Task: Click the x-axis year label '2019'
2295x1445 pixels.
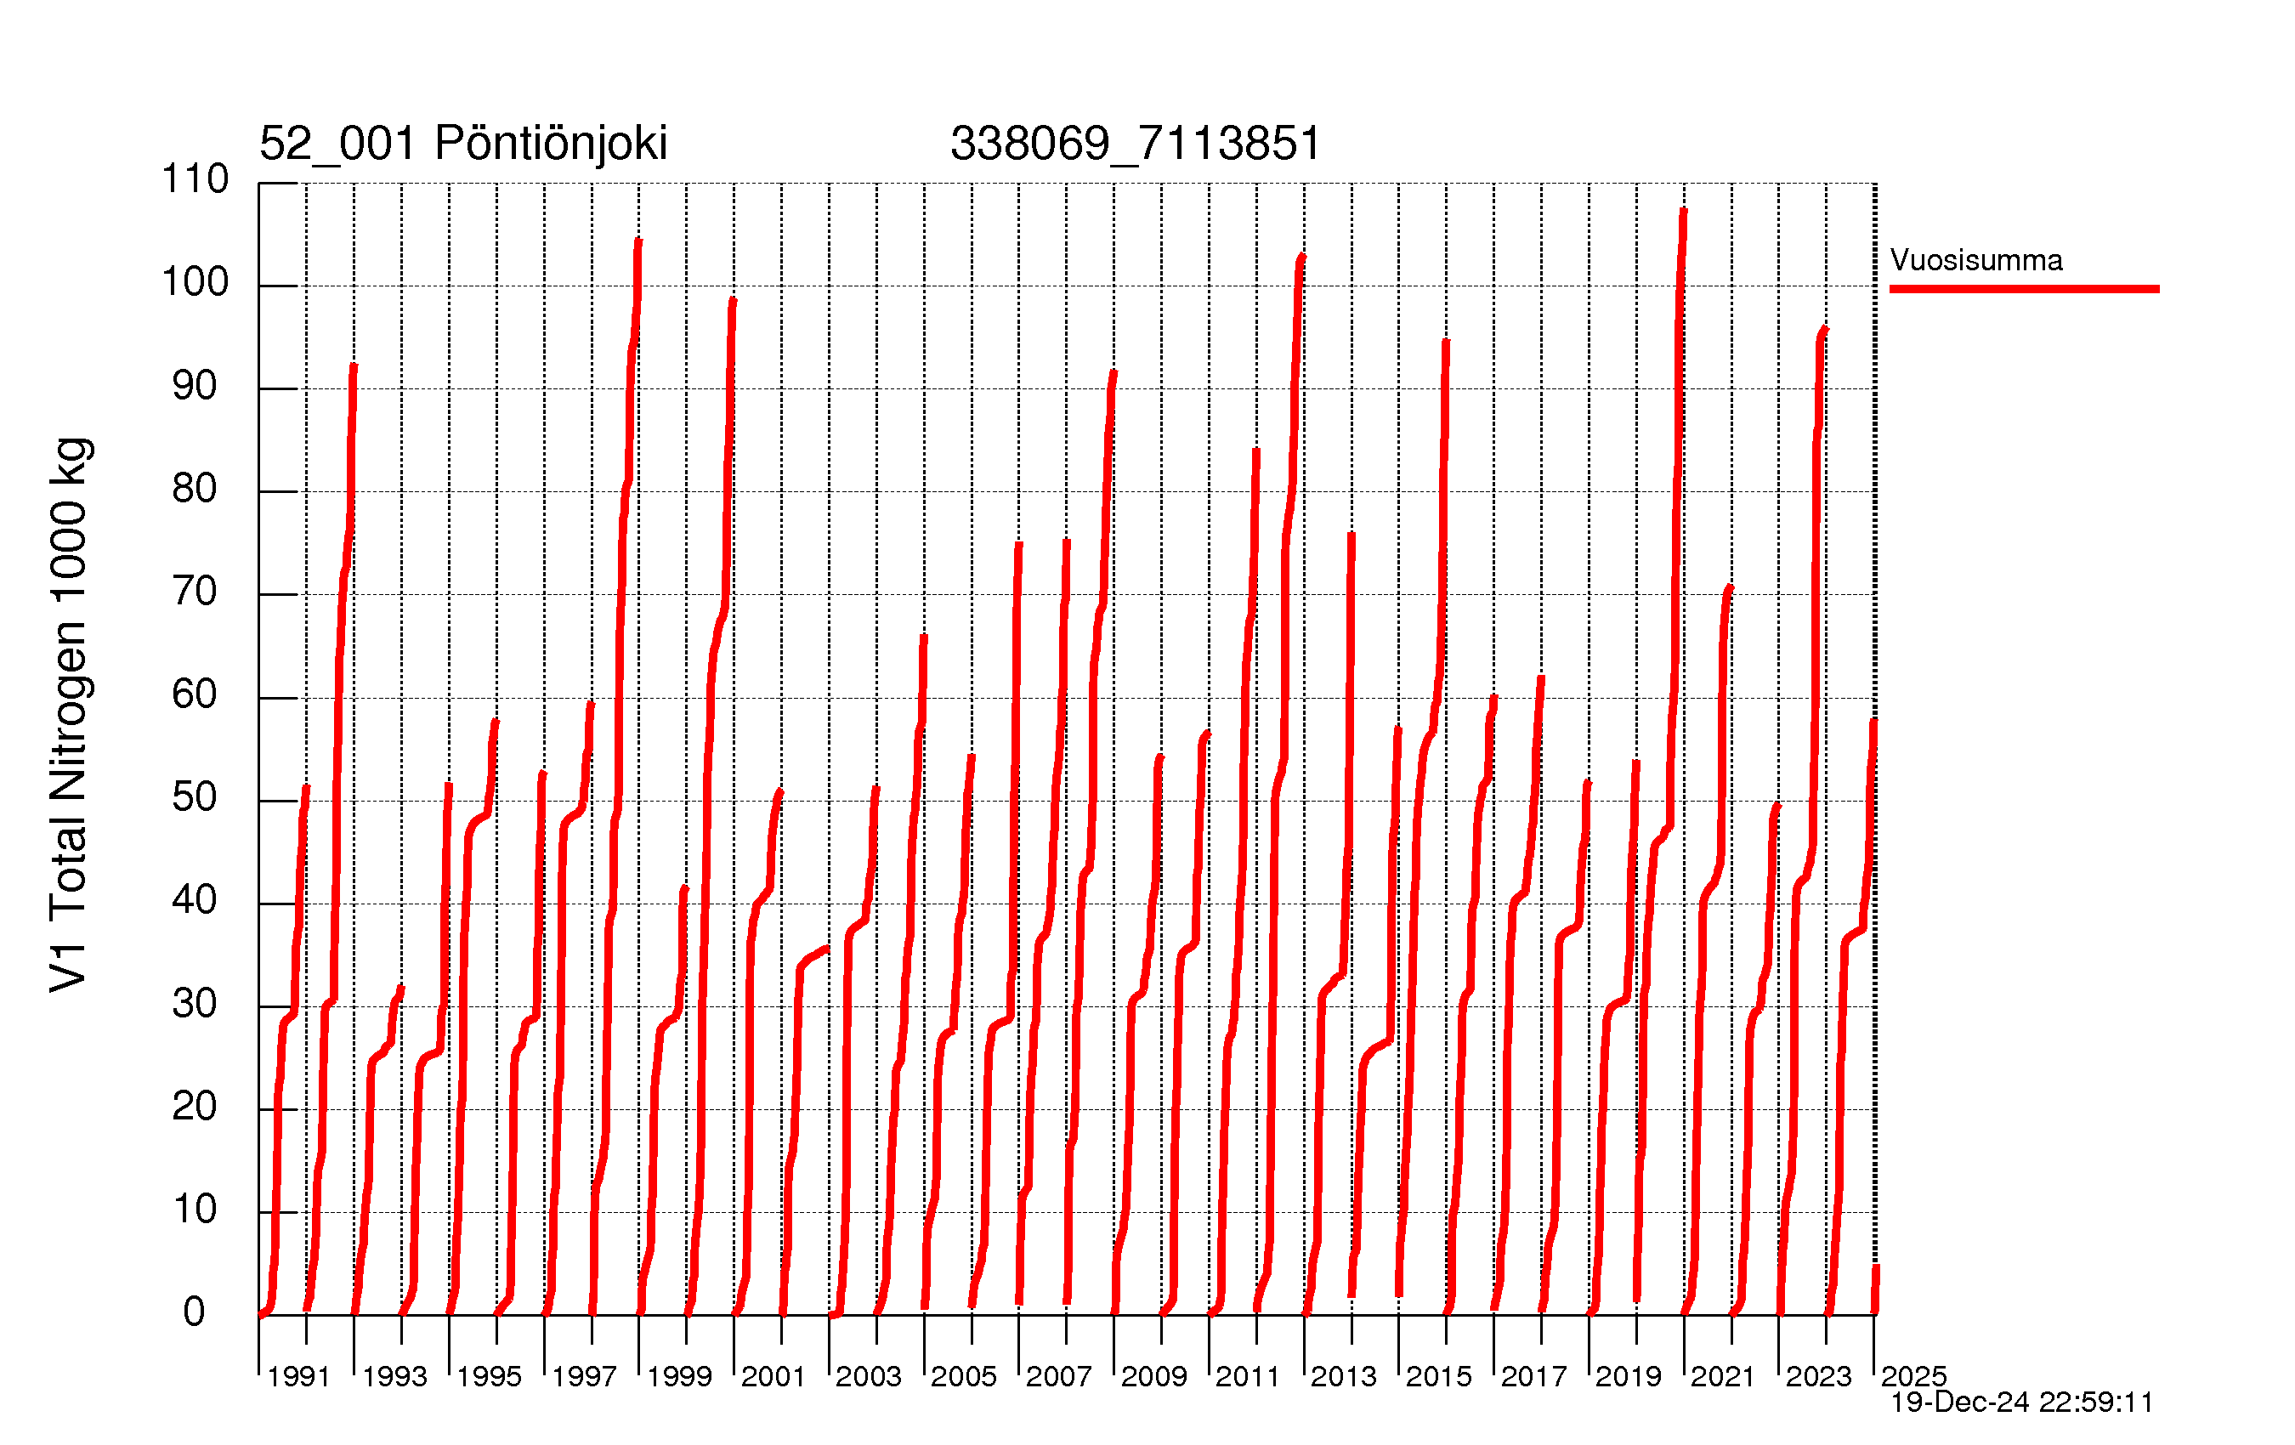Action: pyautogui.click(x=1629, y=1376)
